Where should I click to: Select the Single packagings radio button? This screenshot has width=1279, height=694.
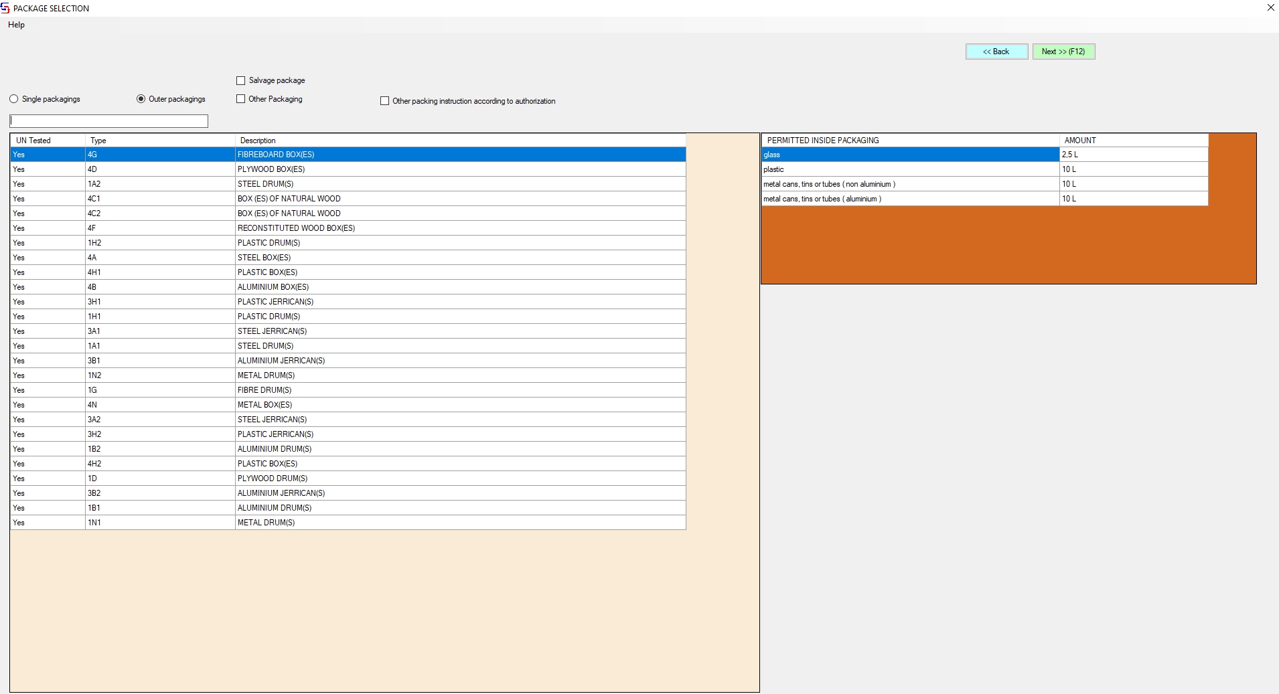14,99
